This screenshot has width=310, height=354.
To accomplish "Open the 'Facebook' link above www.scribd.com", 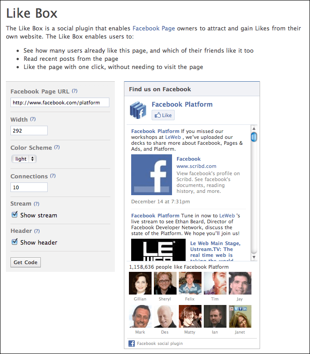I will tap(188, 159).
